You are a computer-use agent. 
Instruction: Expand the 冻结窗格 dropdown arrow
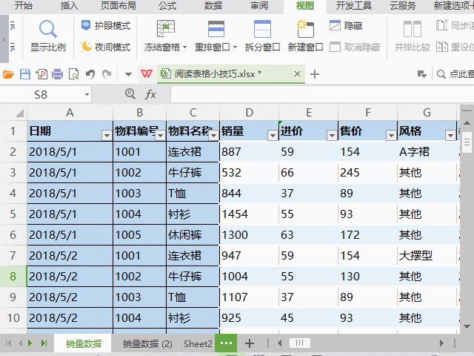(x=184, y=47)
